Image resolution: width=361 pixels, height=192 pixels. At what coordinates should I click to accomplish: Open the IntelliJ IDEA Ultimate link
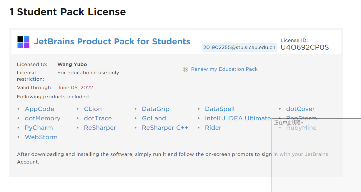(x=238, y=118)
